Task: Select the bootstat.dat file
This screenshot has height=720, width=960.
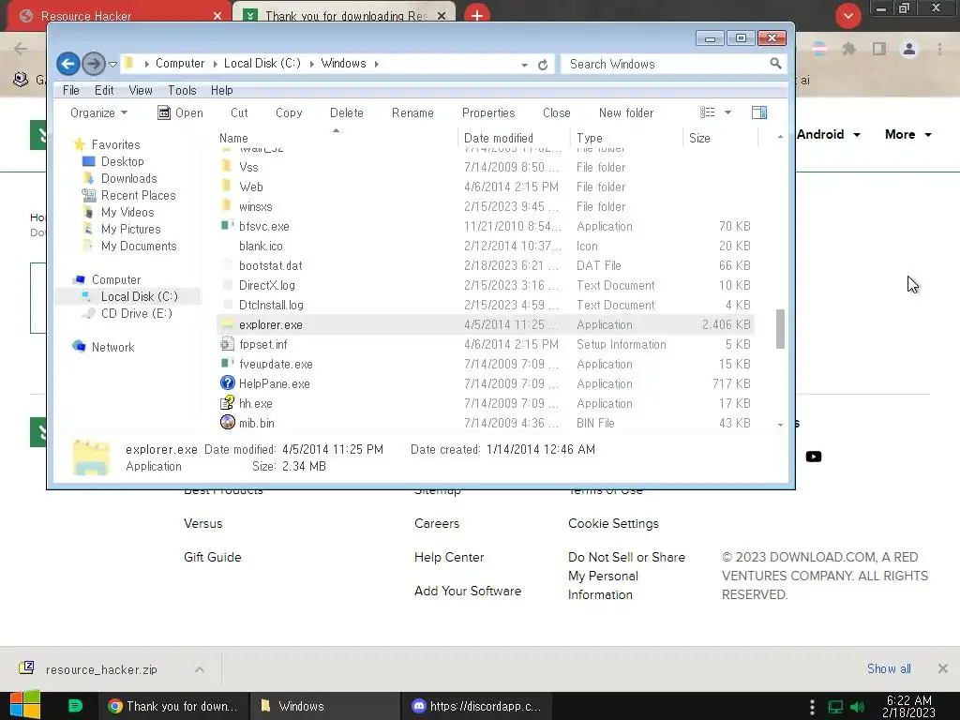Action: pos(485,265)
